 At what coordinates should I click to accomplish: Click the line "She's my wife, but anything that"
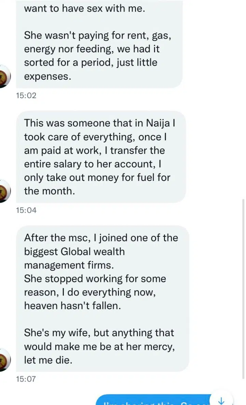click(99, 333)
